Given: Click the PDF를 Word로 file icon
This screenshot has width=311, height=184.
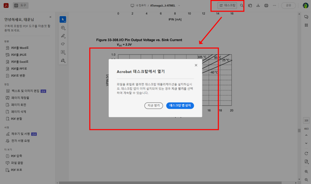Looking at the screenshot, I should 7,48.
